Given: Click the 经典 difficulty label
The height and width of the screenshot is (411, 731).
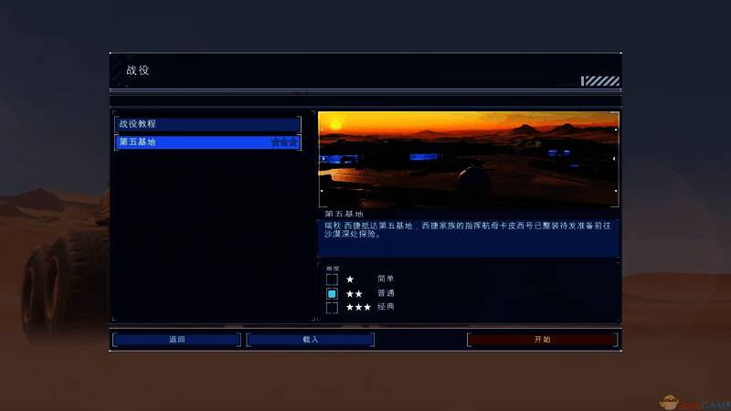Looking at the screenshot, I should tap(386, 308).
